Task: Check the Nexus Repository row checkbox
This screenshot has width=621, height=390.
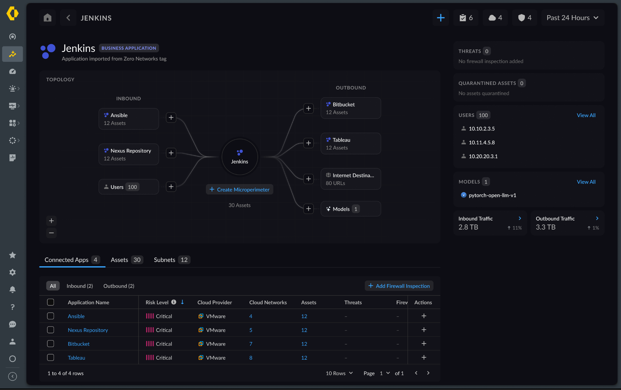Action: tap(51, 330)
